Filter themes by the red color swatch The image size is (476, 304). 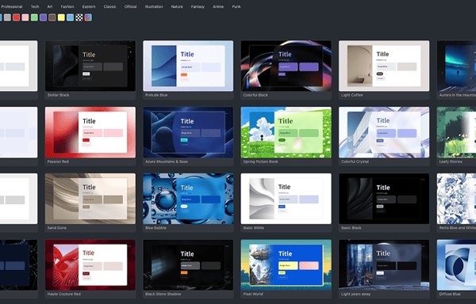click(17, 17)
